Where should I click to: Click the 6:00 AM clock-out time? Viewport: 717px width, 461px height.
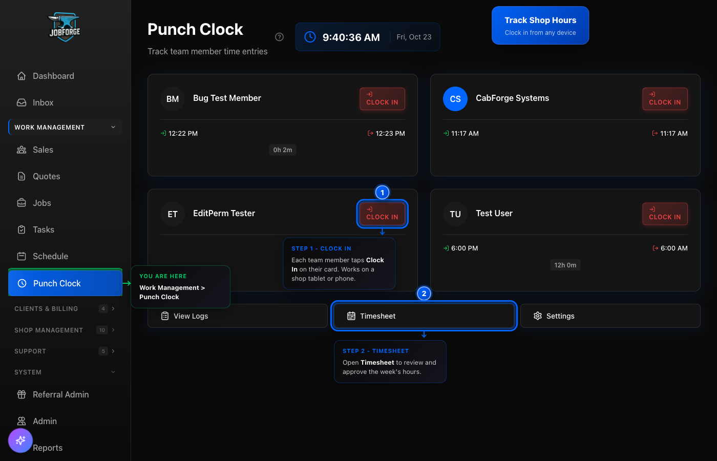pyautogui.click(x=674, y=248)
